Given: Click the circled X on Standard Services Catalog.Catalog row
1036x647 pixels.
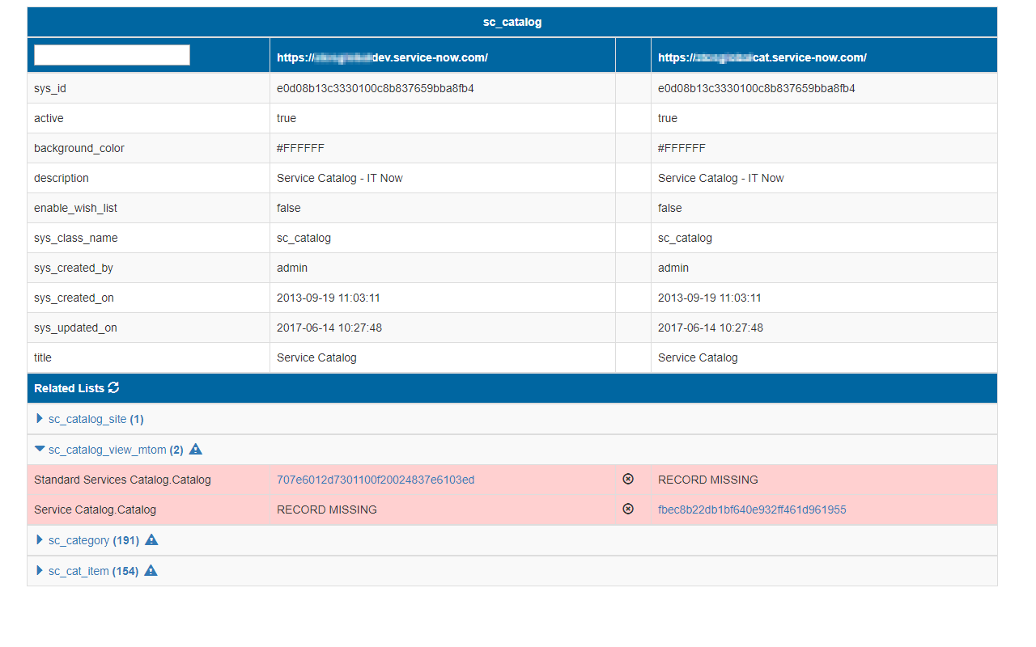Looking at the screenshot, I should [628, 479].
